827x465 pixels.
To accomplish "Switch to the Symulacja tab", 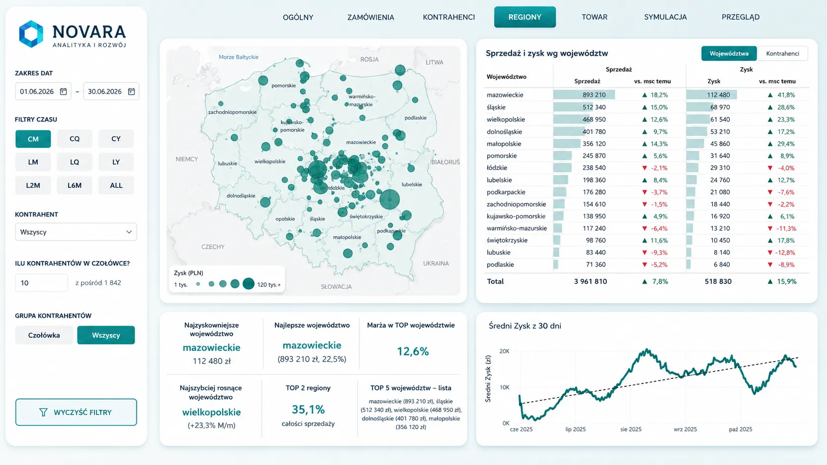I will click(665, 17).
